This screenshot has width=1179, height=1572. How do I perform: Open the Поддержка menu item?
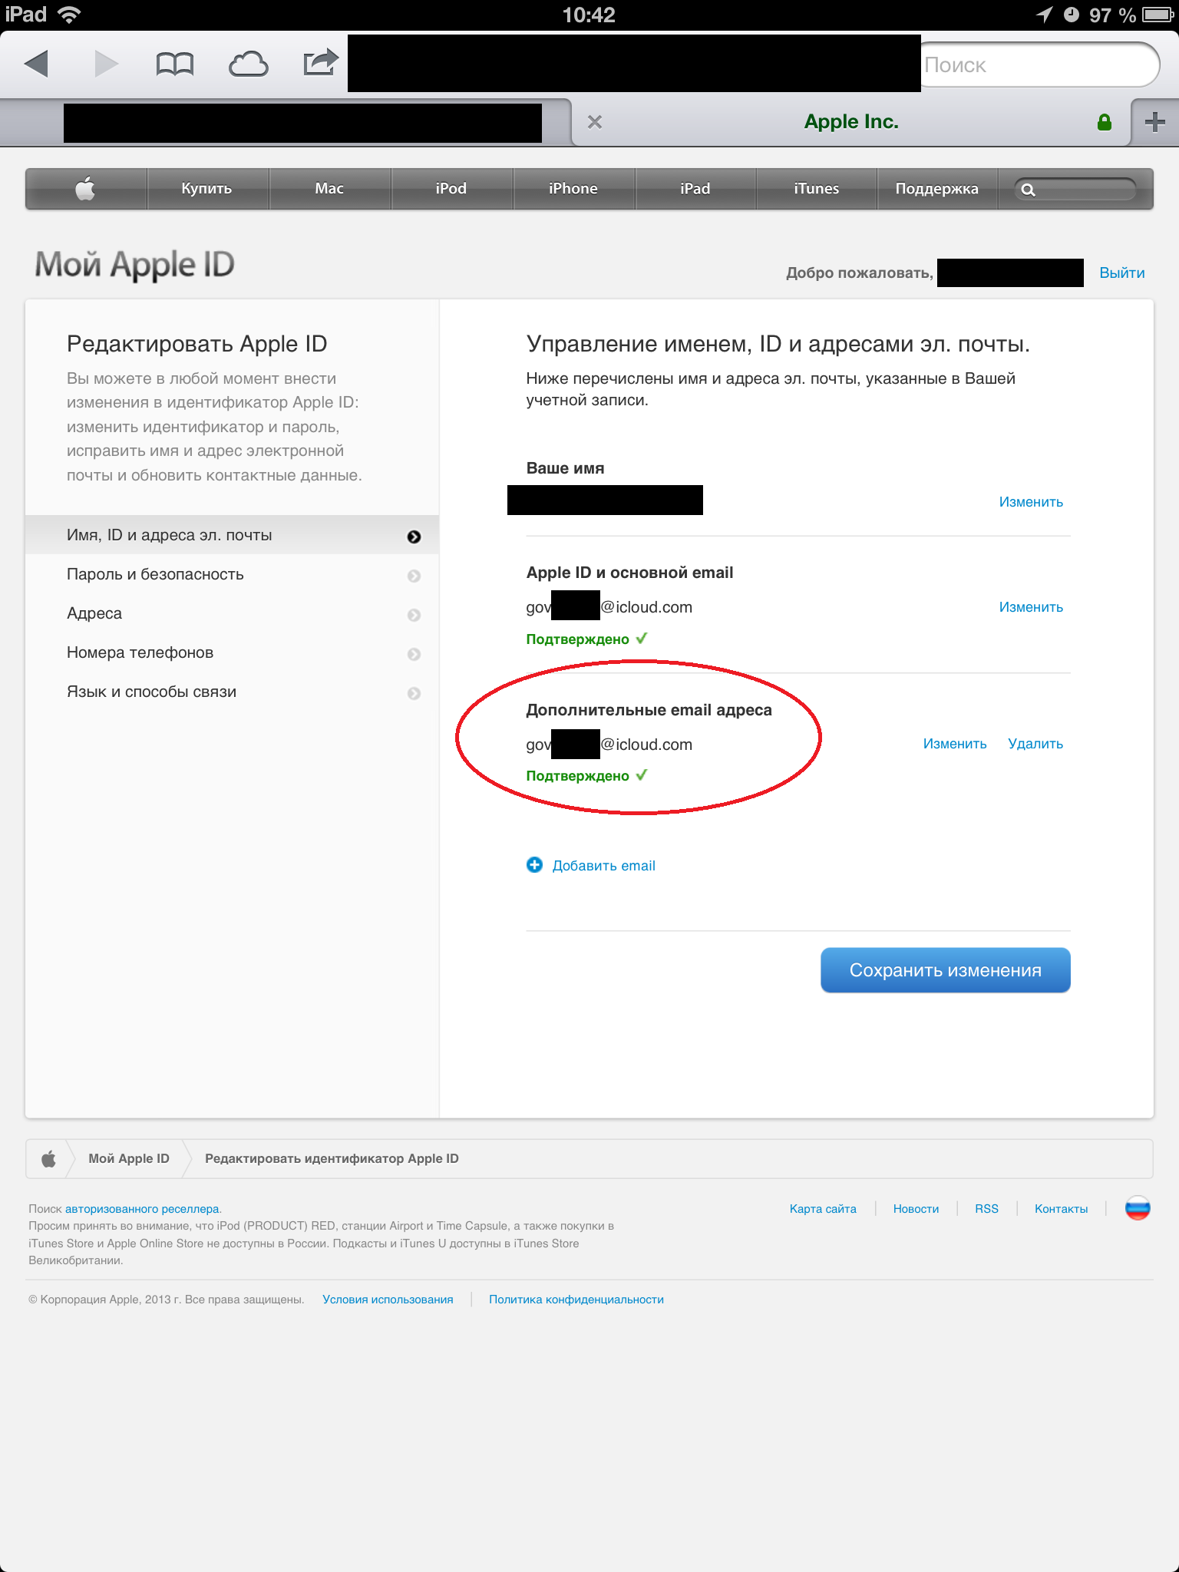point(937,189)
